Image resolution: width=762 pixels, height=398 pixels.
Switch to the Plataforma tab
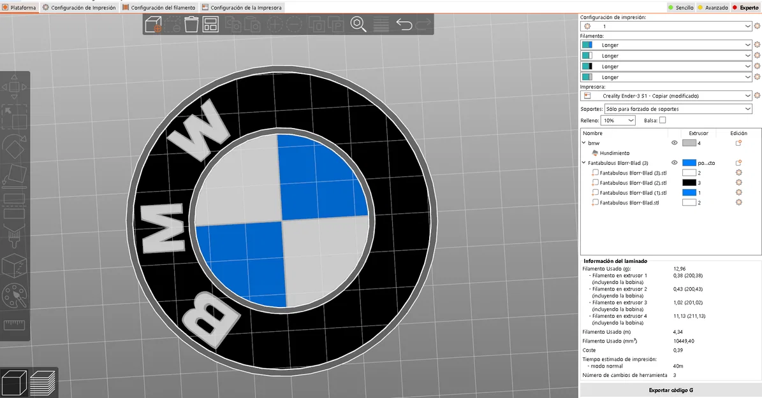pyautogui.click(x=19, y=7)
